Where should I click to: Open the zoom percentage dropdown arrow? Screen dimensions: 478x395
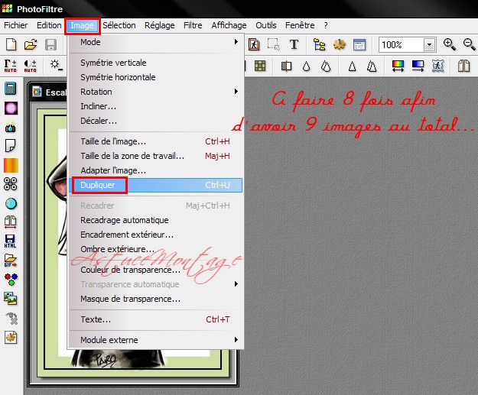429,45
